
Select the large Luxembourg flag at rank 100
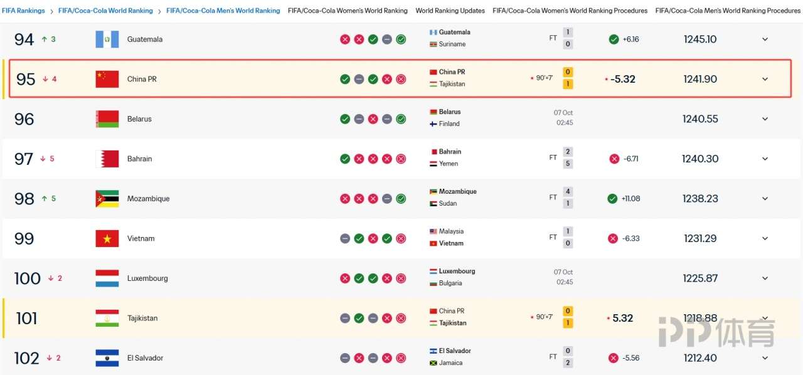click(107, 278)
